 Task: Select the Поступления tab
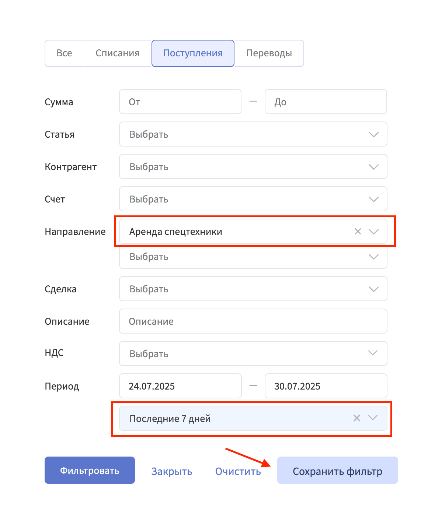tap(193, 53)
